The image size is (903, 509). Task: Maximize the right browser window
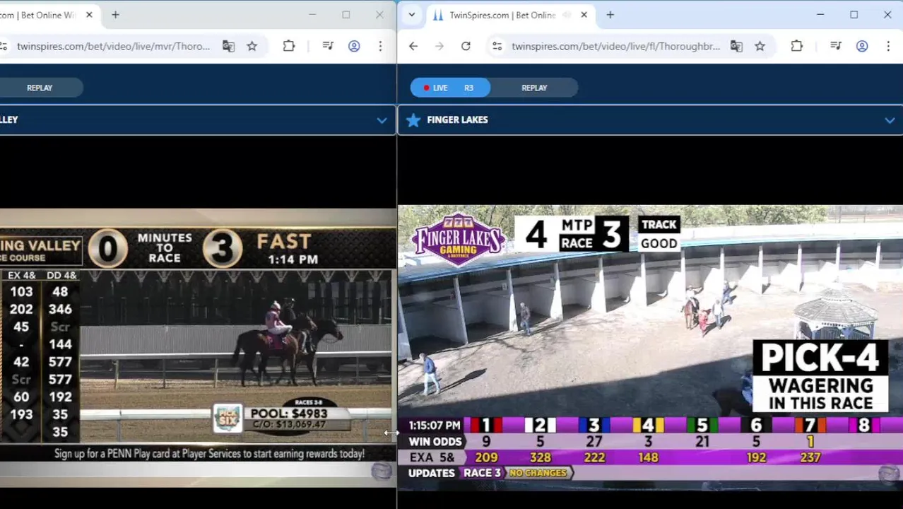coord(854,15)
